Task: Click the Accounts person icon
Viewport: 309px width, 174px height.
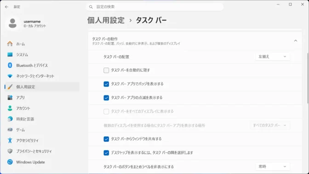Action: click(x=10, y=108)
